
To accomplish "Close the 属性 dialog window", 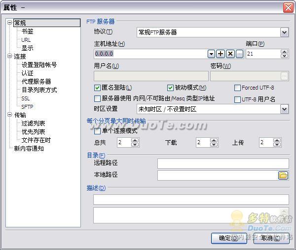I will (x=288, y=8).
